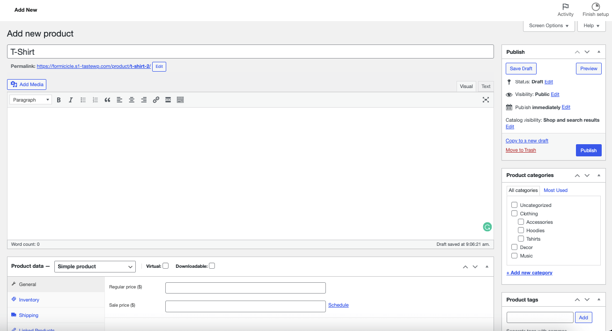Check the Hoodies category checkbox
The image size is (612, 331).
coord(521,230)
